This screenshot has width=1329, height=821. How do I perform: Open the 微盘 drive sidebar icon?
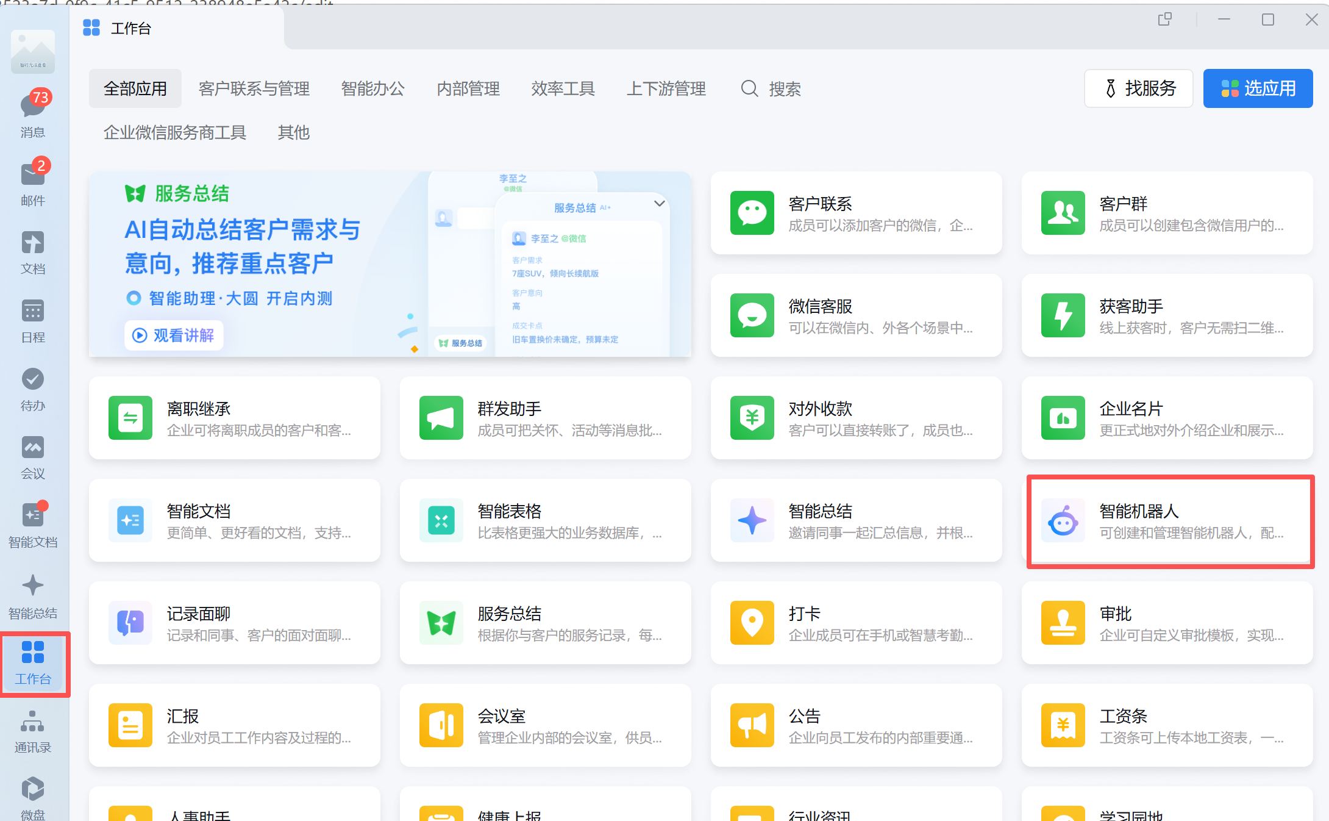33,798
